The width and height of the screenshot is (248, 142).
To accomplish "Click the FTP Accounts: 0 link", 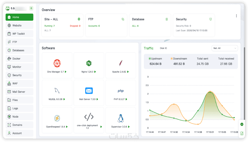I will tap(94, 26).
